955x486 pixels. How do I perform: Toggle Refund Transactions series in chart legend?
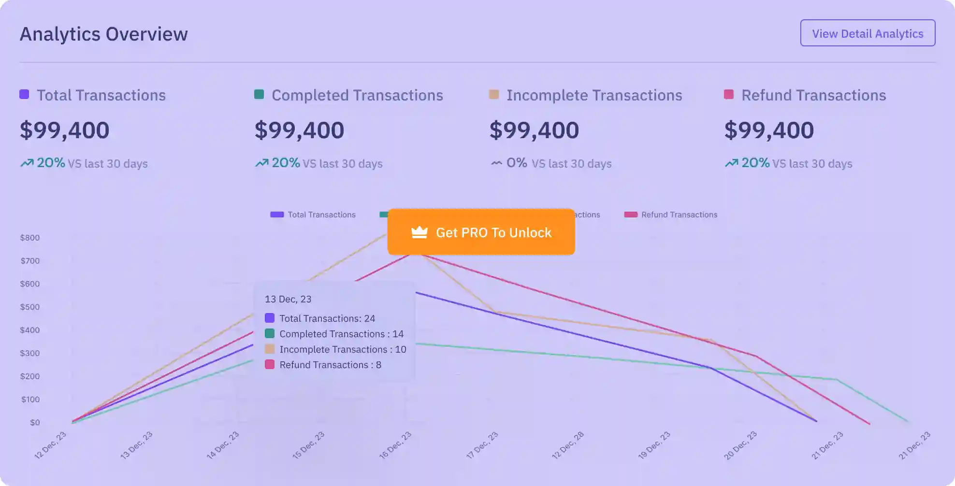(x=671, y=214)
